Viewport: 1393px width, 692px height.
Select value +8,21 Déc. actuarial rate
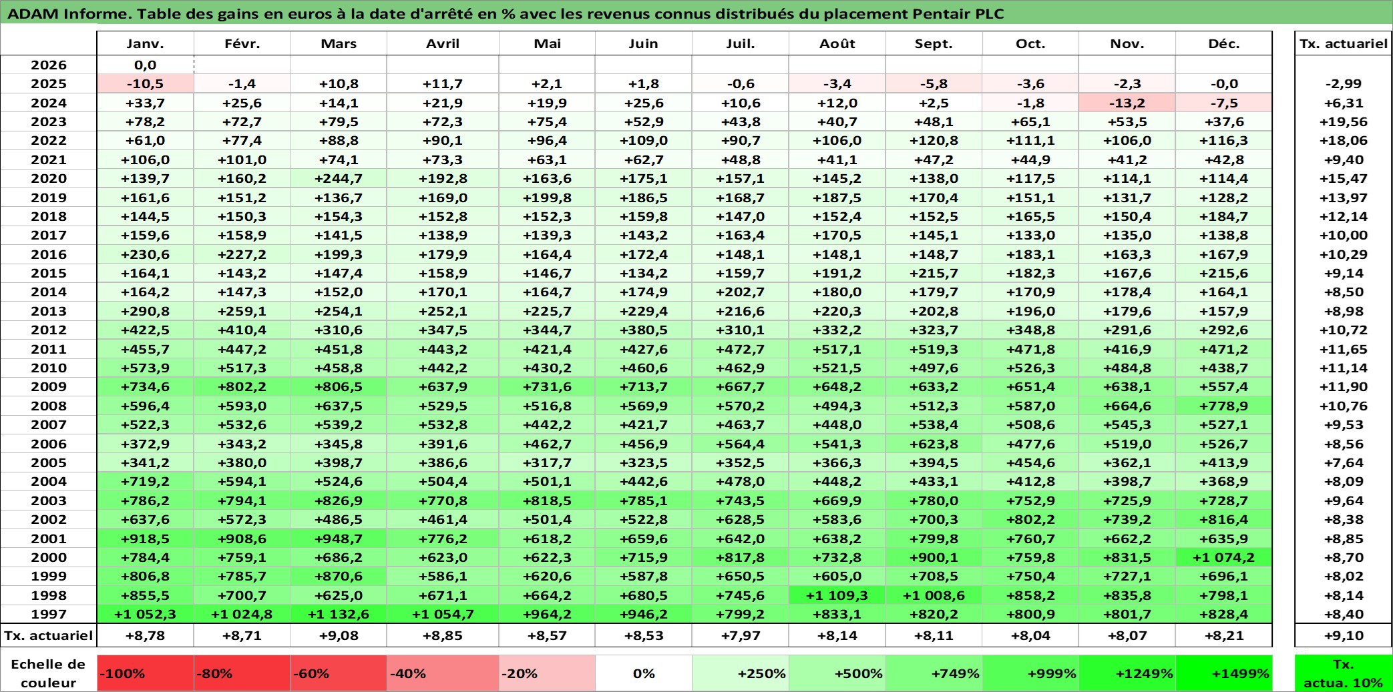pos(1224,635)
